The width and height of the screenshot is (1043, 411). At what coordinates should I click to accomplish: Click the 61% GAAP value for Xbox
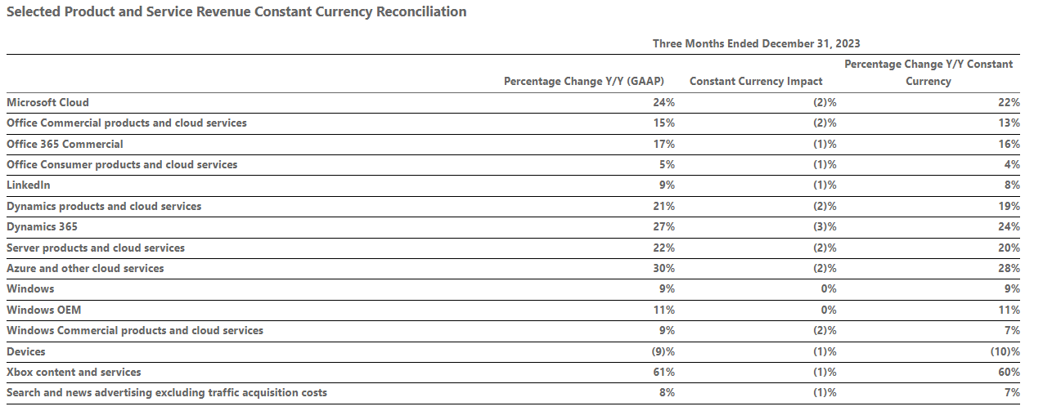coord(664,373)
